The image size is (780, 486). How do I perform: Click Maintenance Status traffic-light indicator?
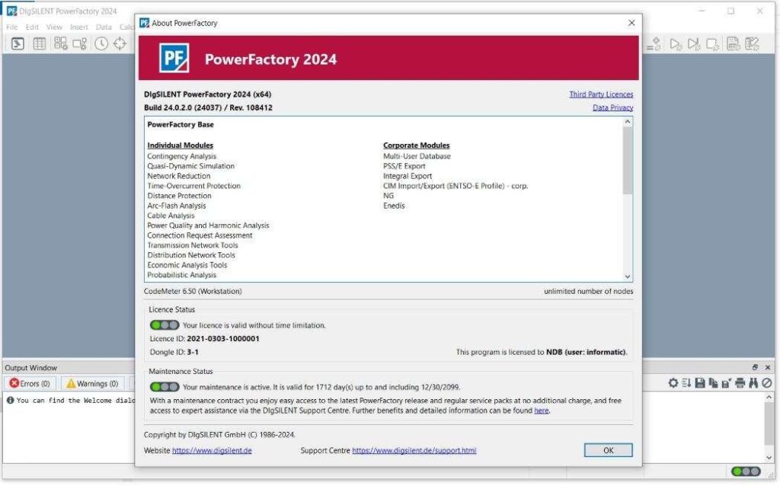point(165,387)
